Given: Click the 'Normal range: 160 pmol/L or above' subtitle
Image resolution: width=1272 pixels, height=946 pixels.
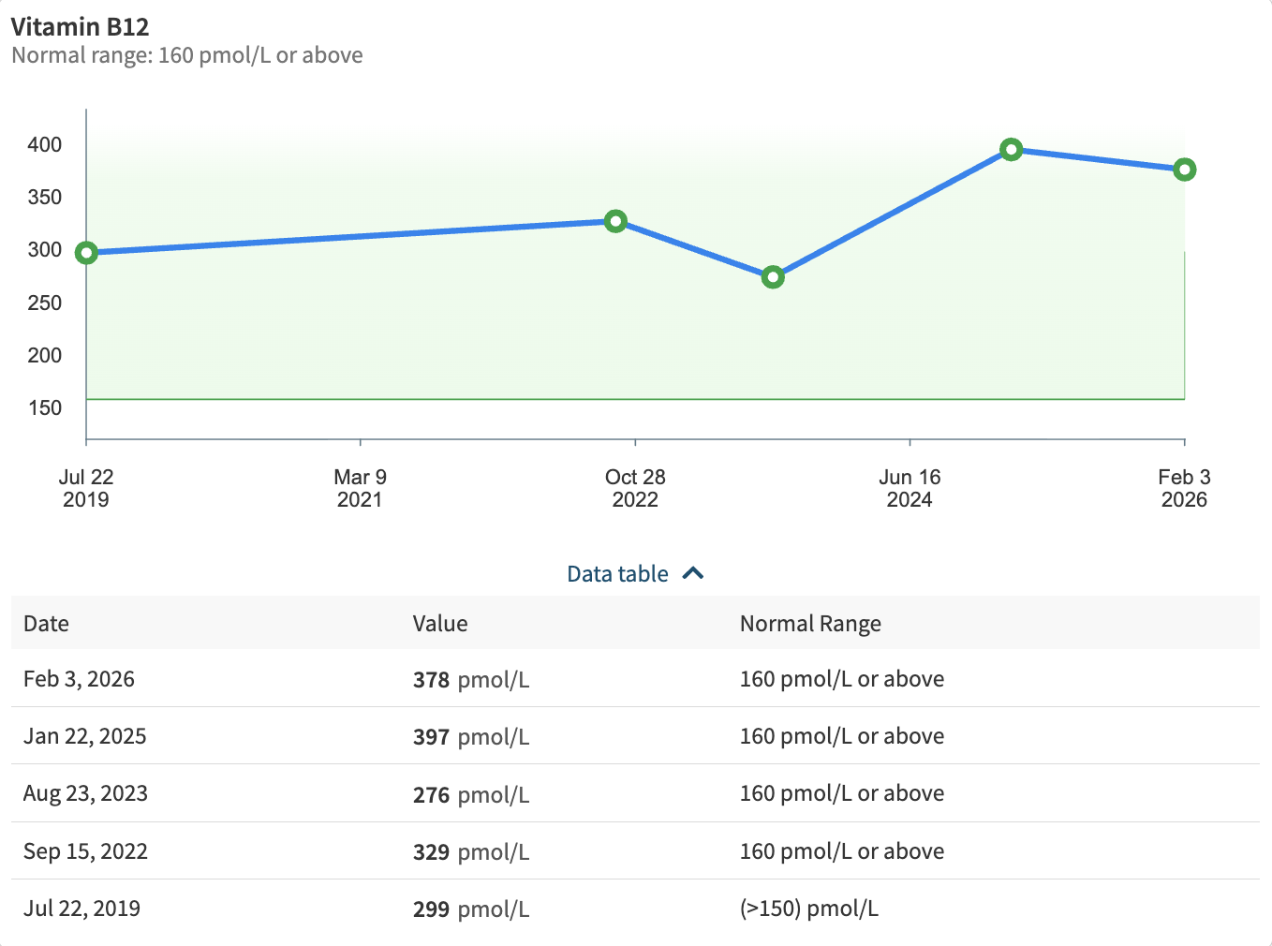Looking at the screenshot, I should pos(187,55).
